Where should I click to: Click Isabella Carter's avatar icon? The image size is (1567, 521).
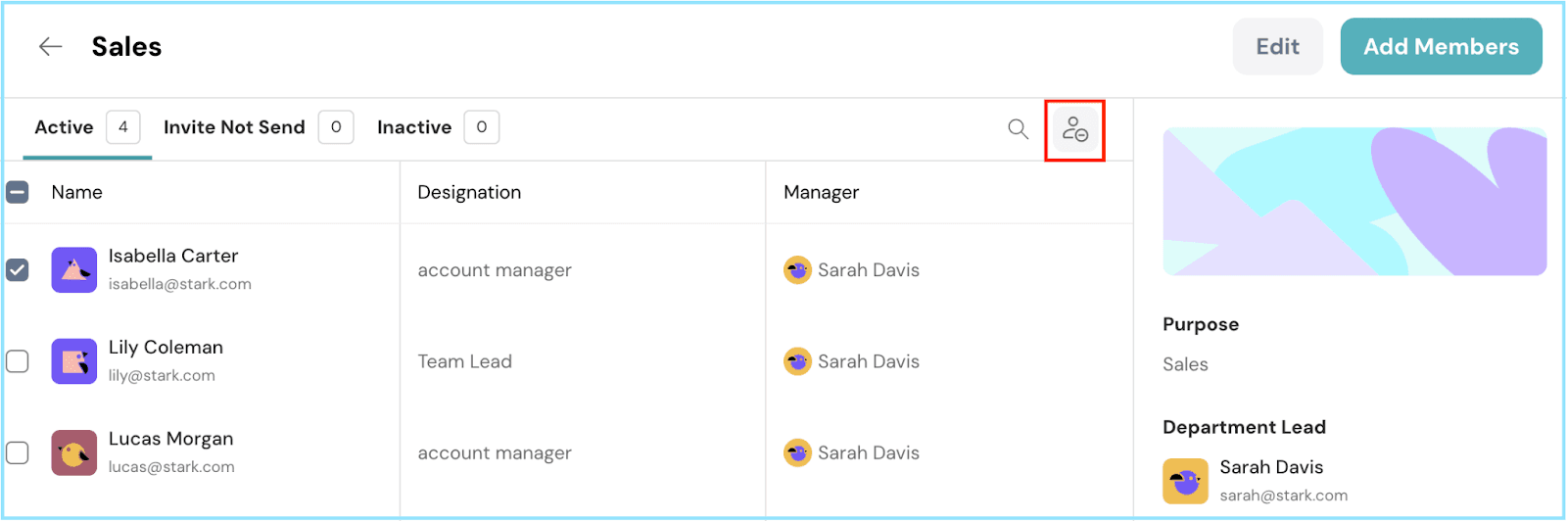pyautogui.click(x=74, y=270)
